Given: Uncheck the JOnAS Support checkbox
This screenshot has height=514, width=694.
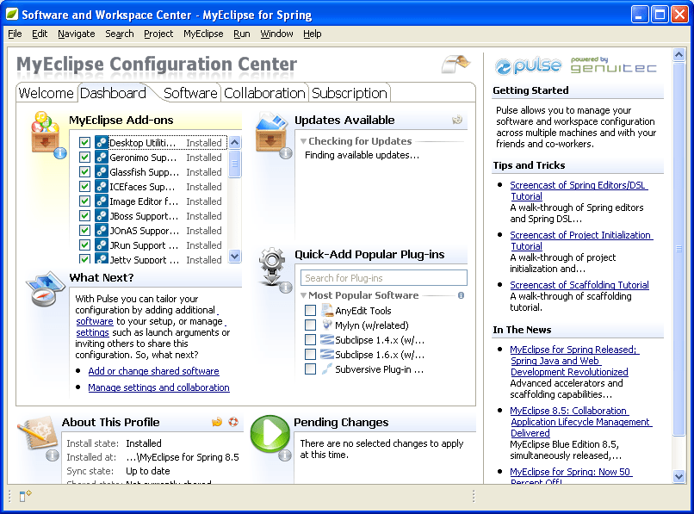Looking at the screenshot, I should 84,230.
